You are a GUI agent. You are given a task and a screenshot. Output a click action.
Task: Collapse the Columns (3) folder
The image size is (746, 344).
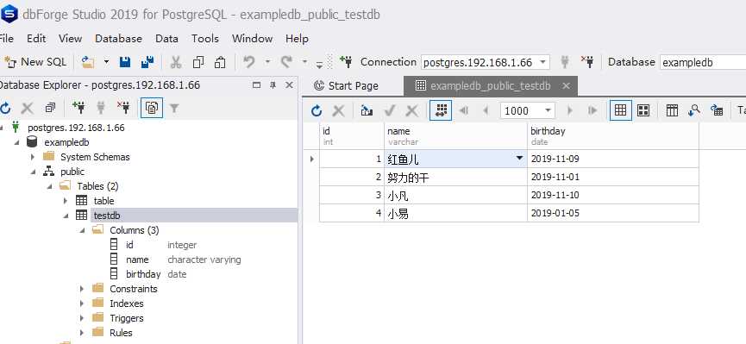[x=82, y=230]
